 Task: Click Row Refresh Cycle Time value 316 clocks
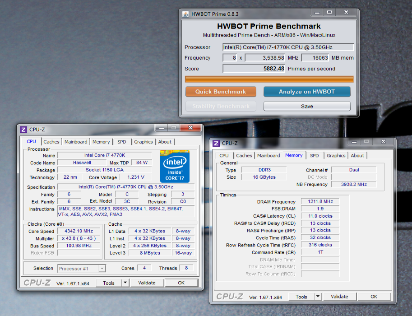click(320, 245)
